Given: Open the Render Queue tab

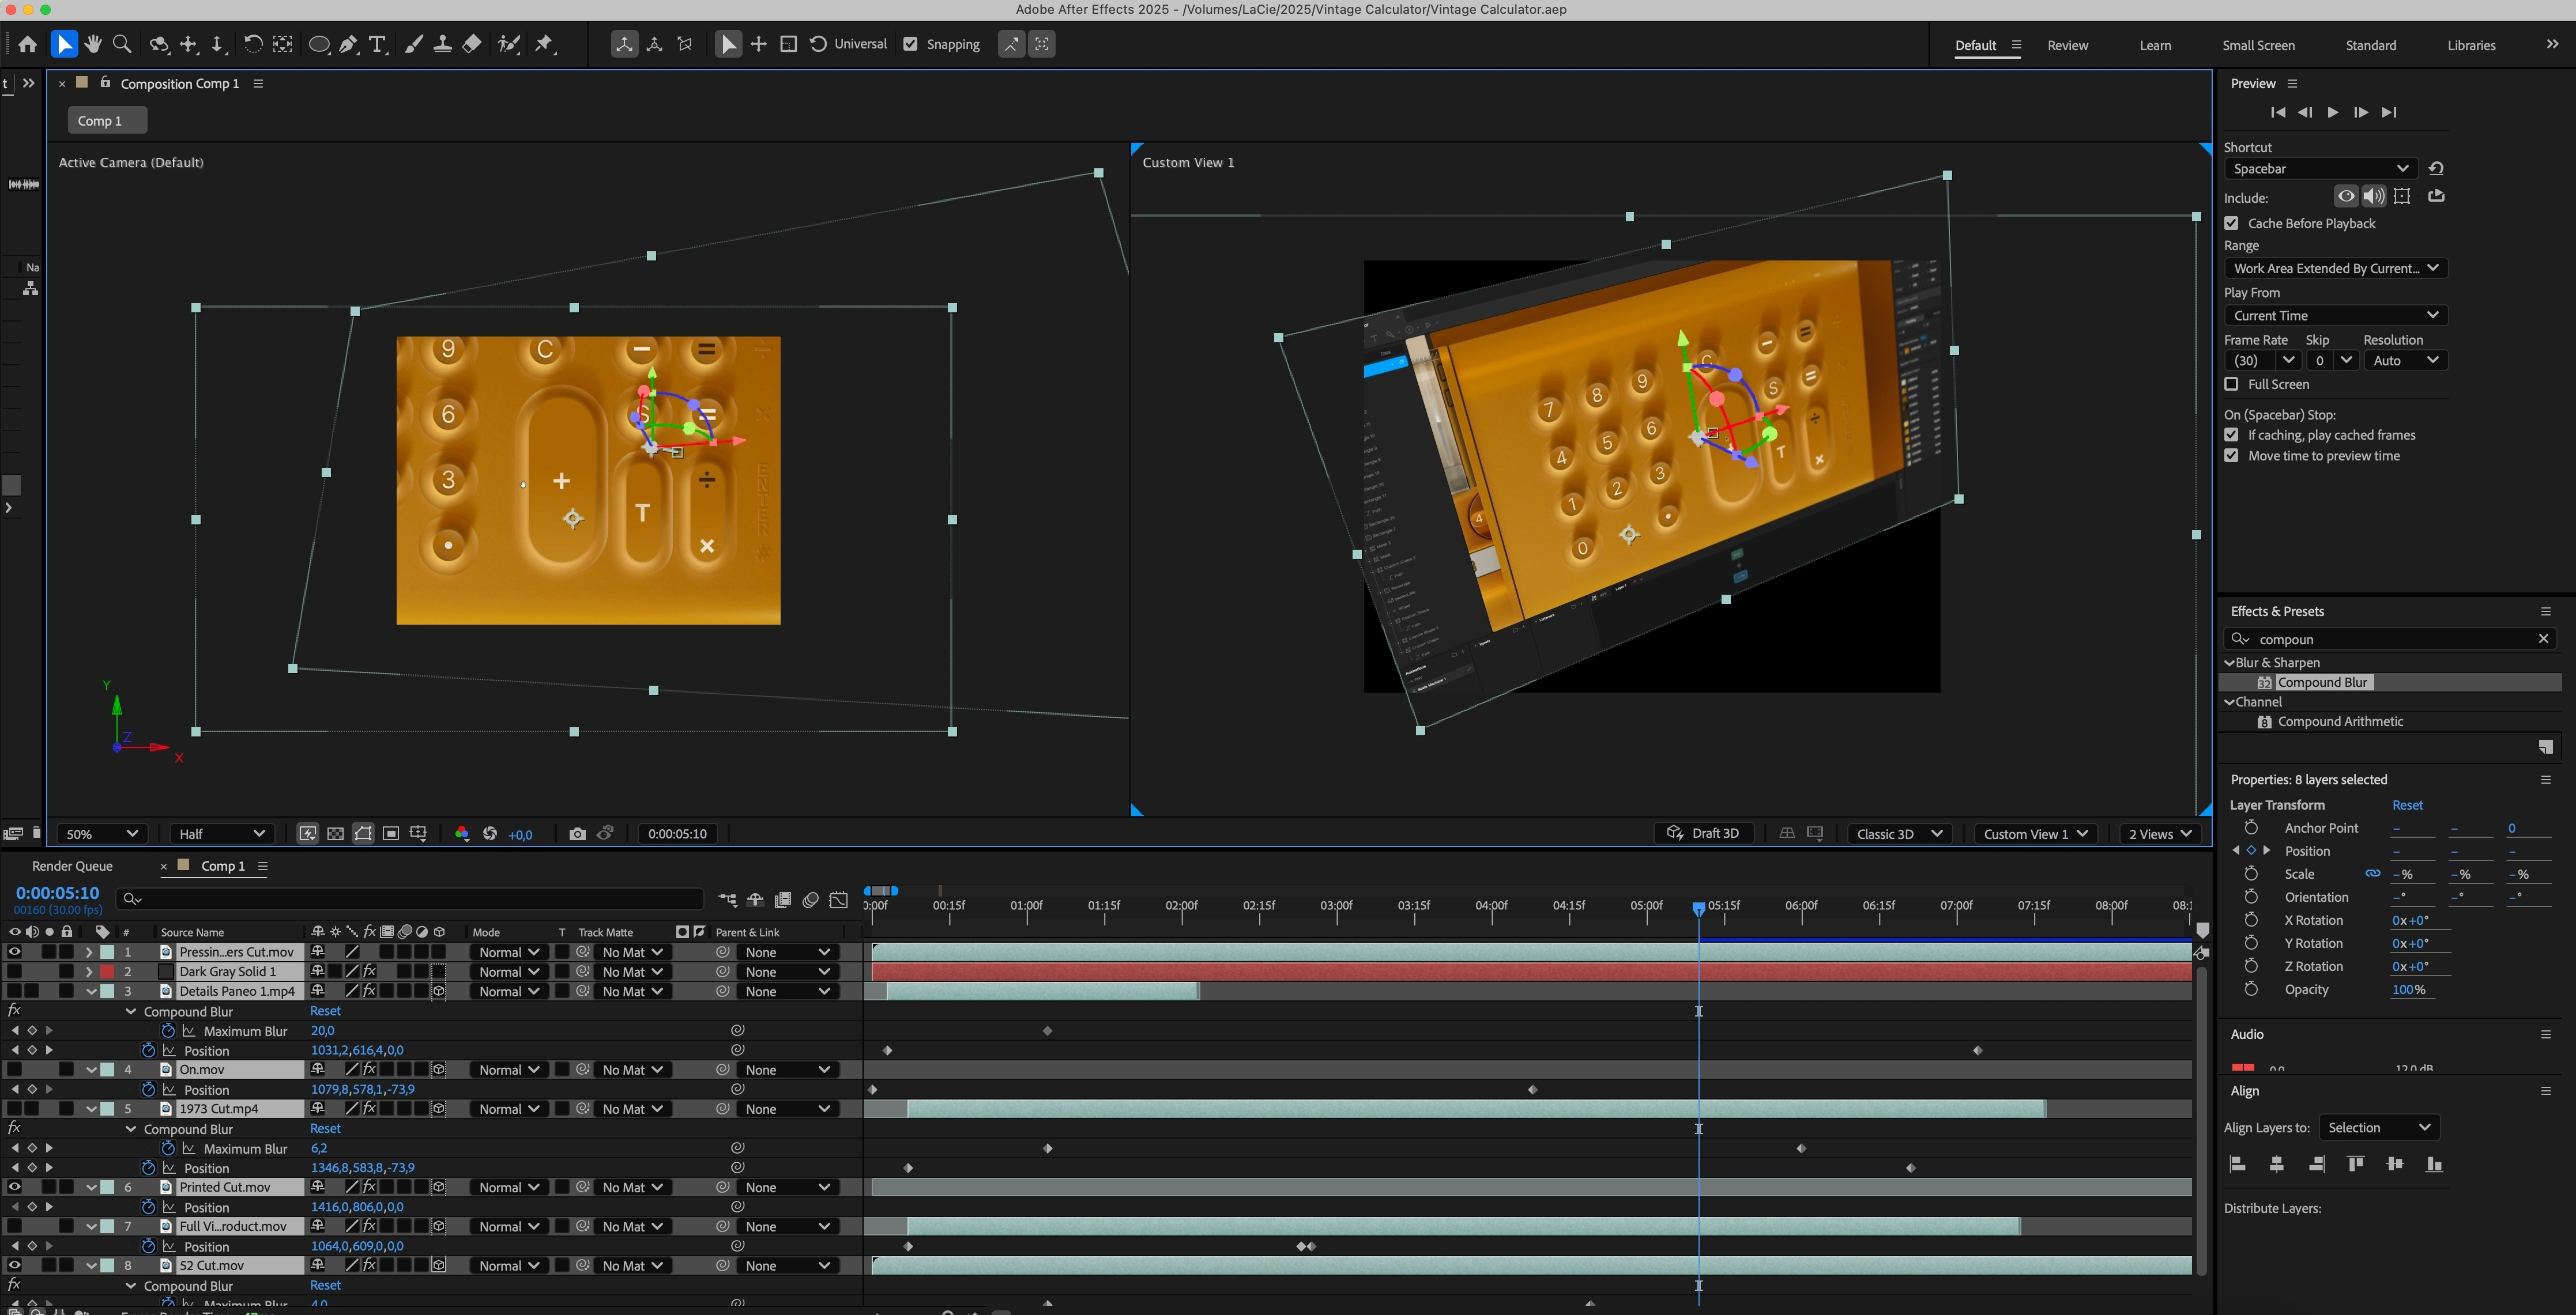Looking at the screenshot, I should coord(72,866).
